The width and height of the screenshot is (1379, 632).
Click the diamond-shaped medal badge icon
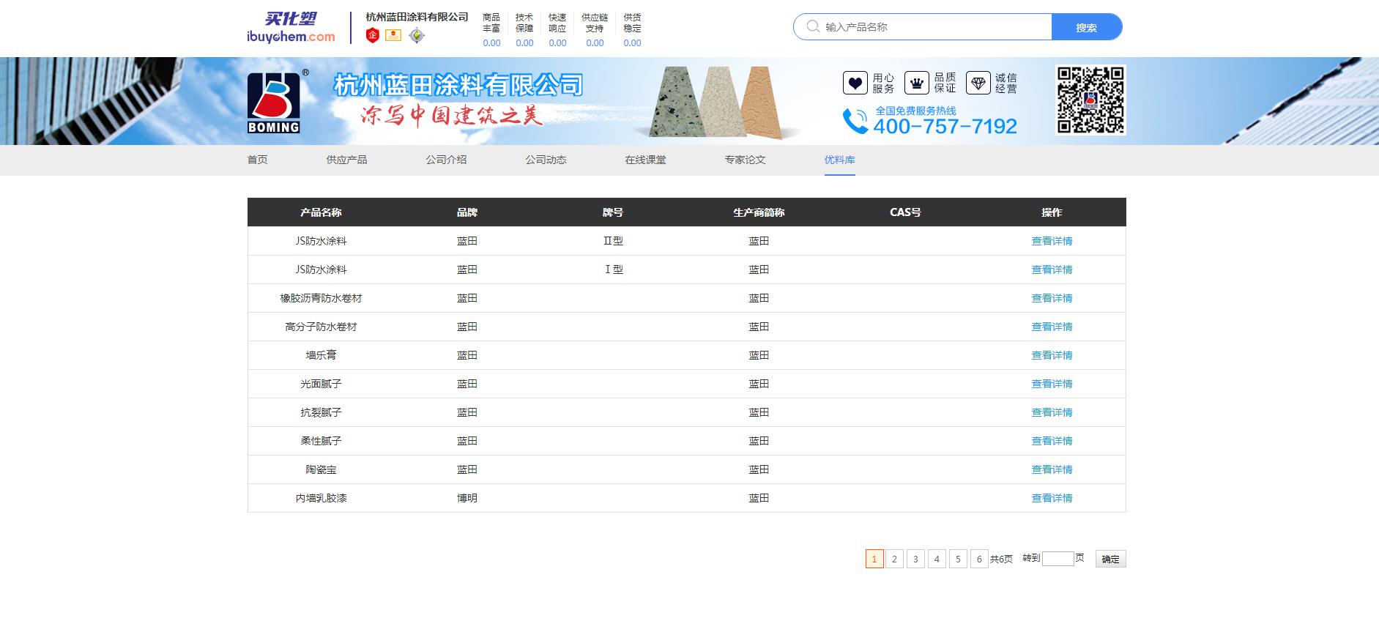coord(417,35)
